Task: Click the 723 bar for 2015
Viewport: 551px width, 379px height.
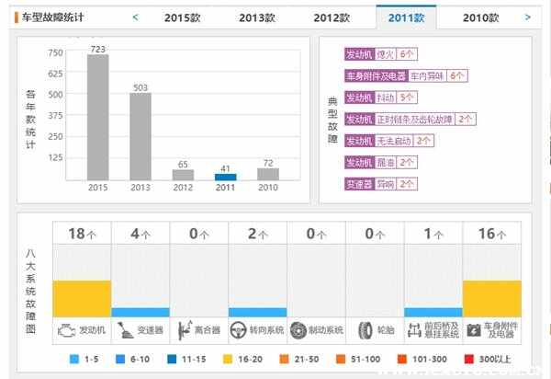Action: pos(98,118)
